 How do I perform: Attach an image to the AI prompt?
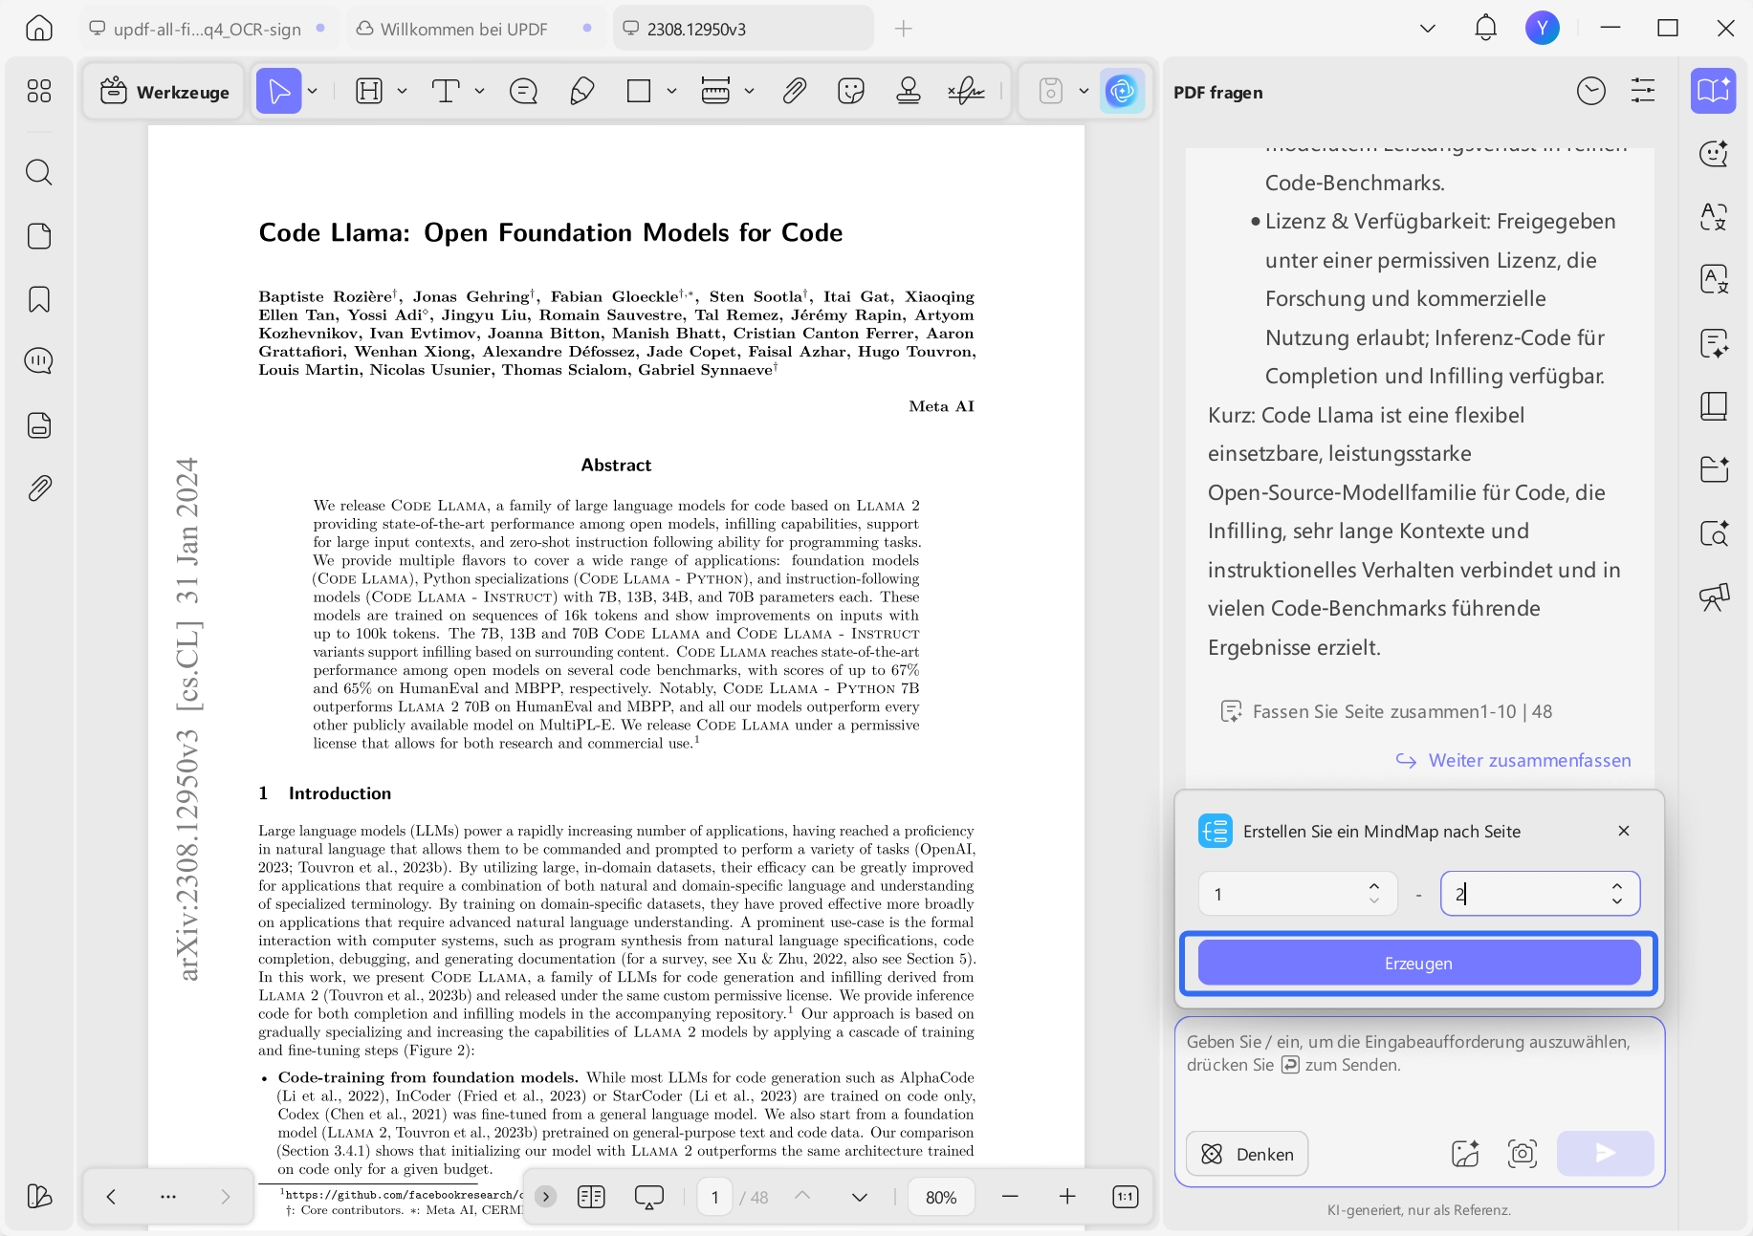coord(1465,1154)
